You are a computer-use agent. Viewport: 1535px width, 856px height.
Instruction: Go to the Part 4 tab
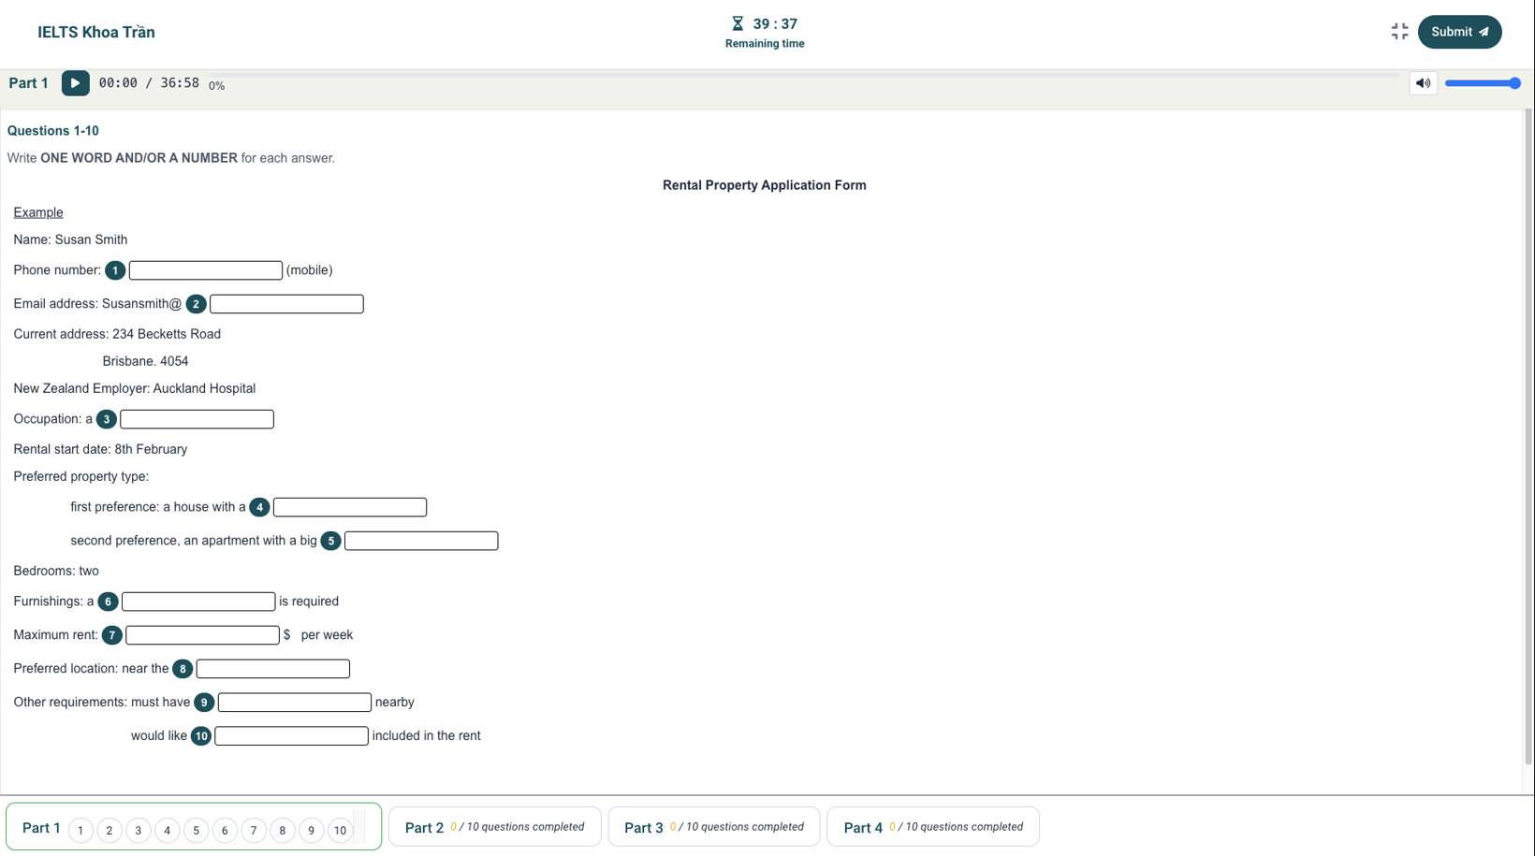(932, 827)
